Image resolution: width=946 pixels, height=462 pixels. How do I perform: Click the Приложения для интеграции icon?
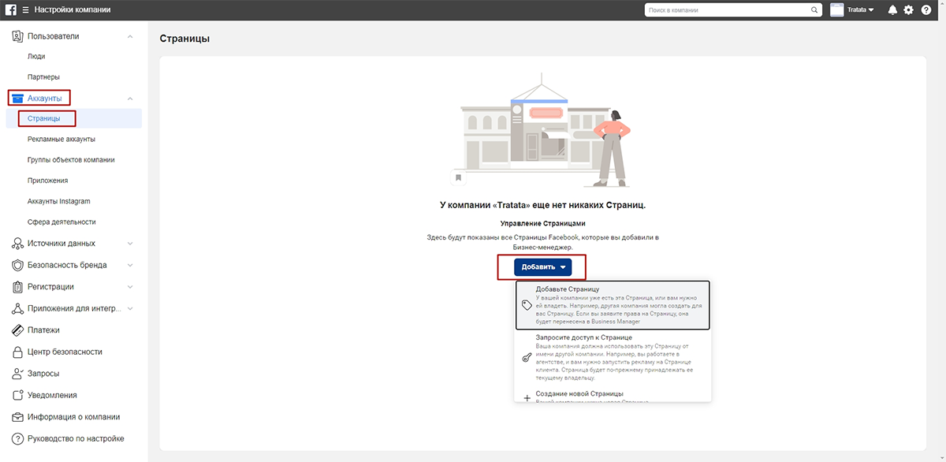[x=17, y=308]
